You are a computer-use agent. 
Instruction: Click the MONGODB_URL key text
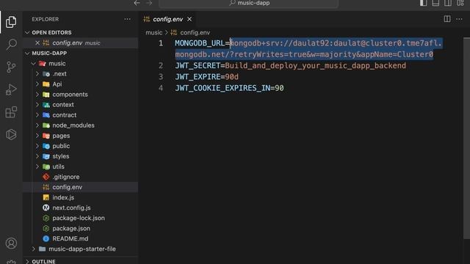pyautogui.click(x=200, y=43)
